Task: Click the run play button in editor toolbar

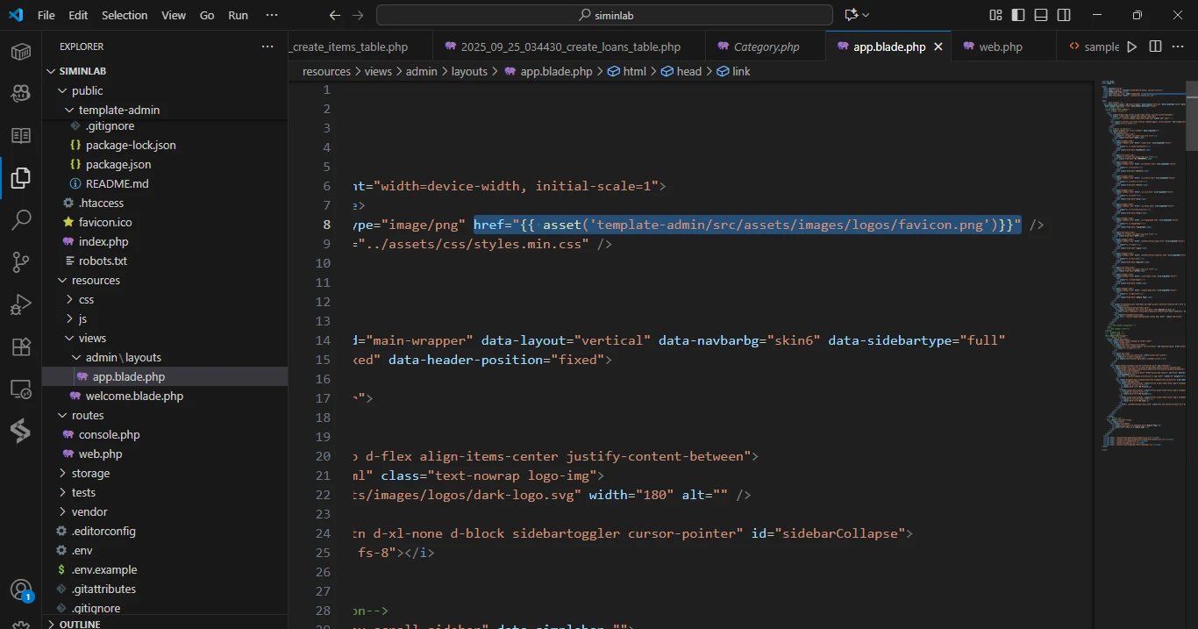Action: pyautogui.click(x=1132, y=46)
